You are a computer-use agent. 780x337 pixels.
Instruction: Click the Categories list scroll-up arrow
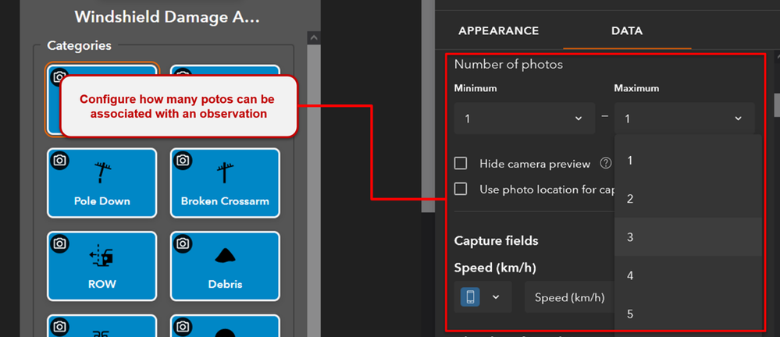(x=313, y=37)
